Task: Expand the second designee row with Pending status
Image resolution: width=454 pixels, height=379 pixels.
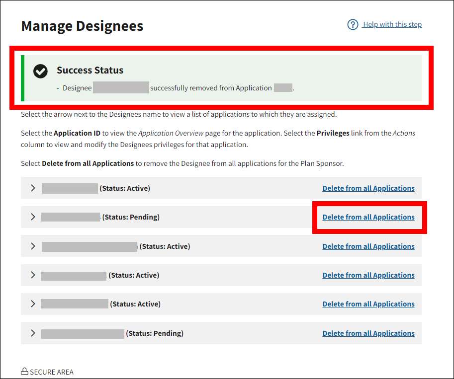Action: point(33,217)
